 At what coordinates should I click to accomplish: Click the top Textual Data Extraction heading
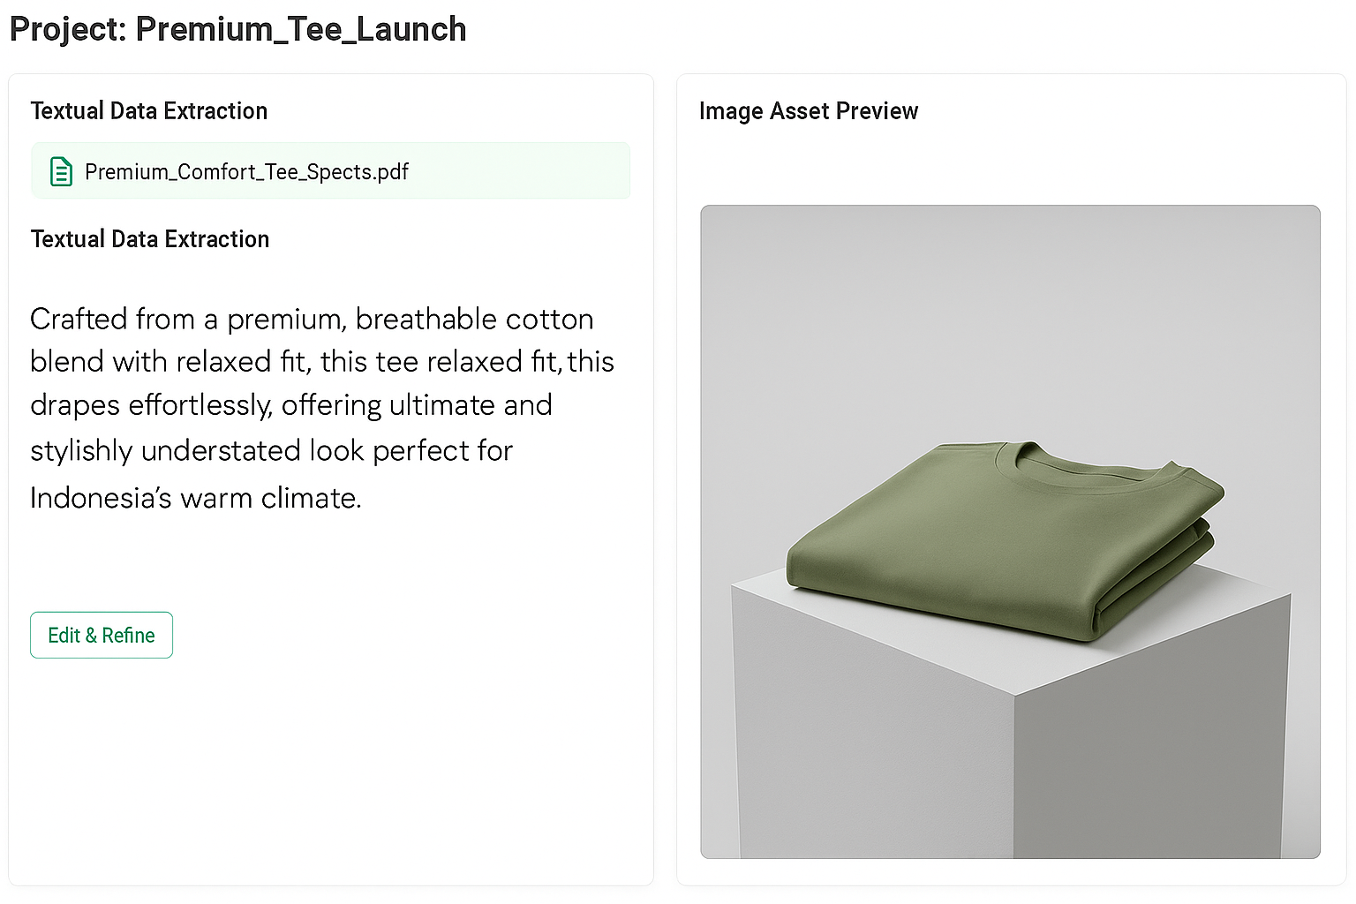point(148,111)
